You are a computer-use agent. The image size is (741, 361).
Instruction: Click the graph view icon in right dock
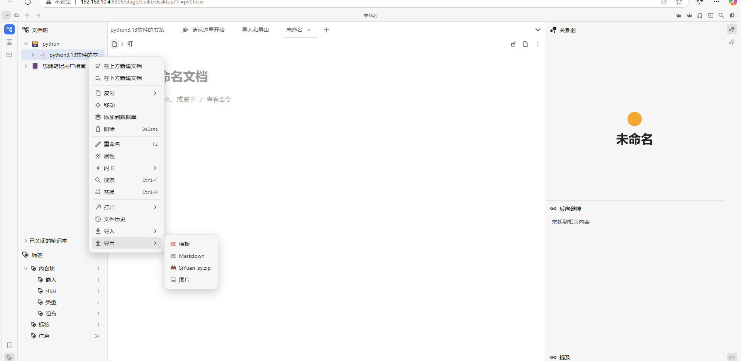click(732, 29)
